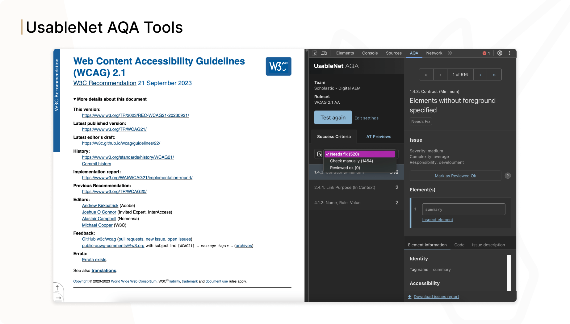This screenshot has width=570, height=324.
Task: Select 'Needs fix (520)' dropdown option
Action: tap(360, 154)
